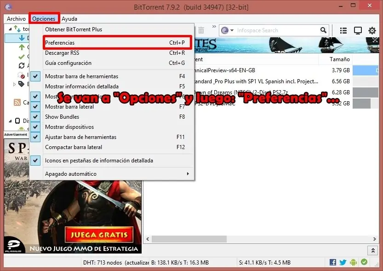Collapse the devices tree node
383x271 pixels.
tap(10, 121)
